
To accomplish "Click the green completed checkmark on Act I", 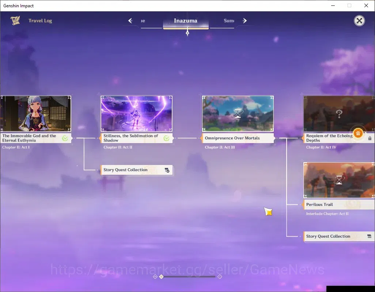I will [x=65, y=138].
